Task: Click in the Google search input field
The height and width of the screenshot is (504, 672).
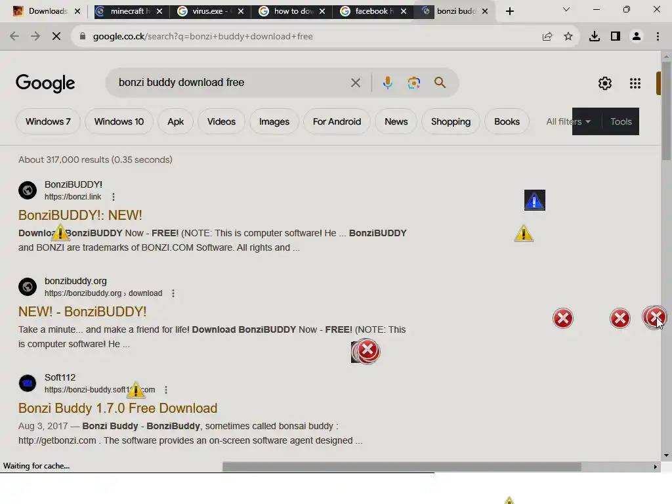Action: (x=232, y=83)
